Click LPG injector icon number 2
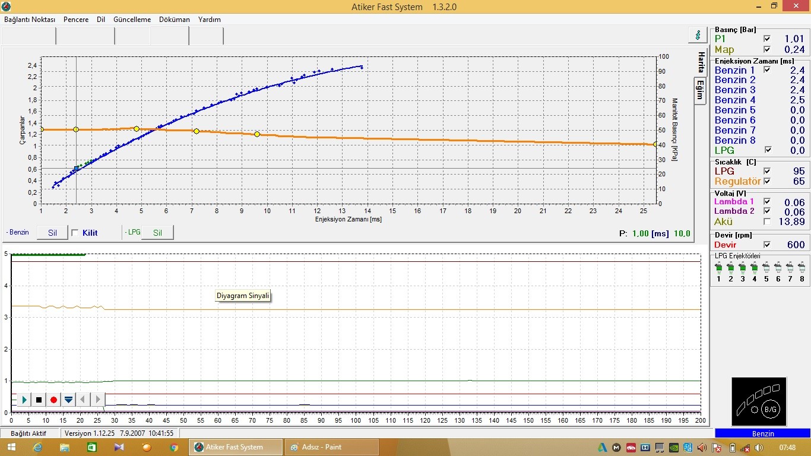The image size is (811, 456). pyautogui.click(x=730, y=268)
